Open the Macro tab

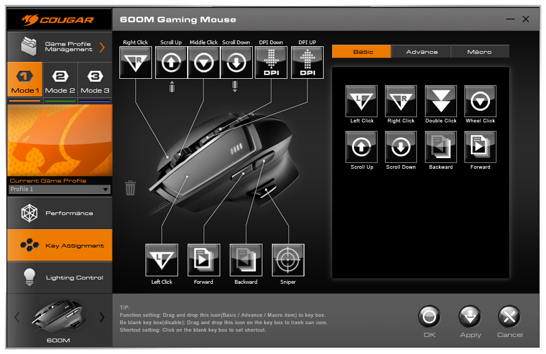[479, 52]
